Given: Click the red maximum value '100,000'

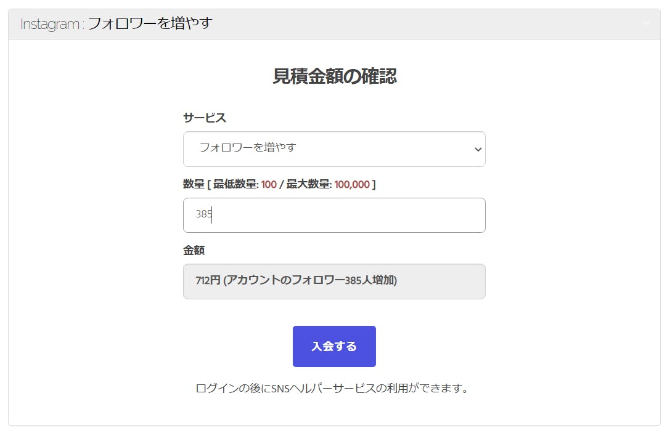Looking at the screenshot, I should (x=352, y=184).
